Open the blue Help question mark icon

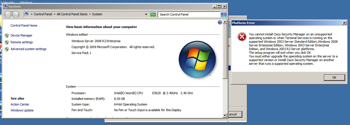pos(220,22)
